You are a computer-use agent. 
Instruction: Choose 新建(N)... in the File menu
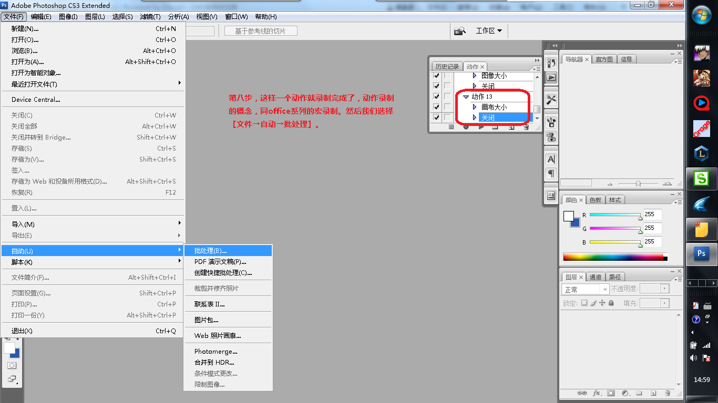[94, 29]
